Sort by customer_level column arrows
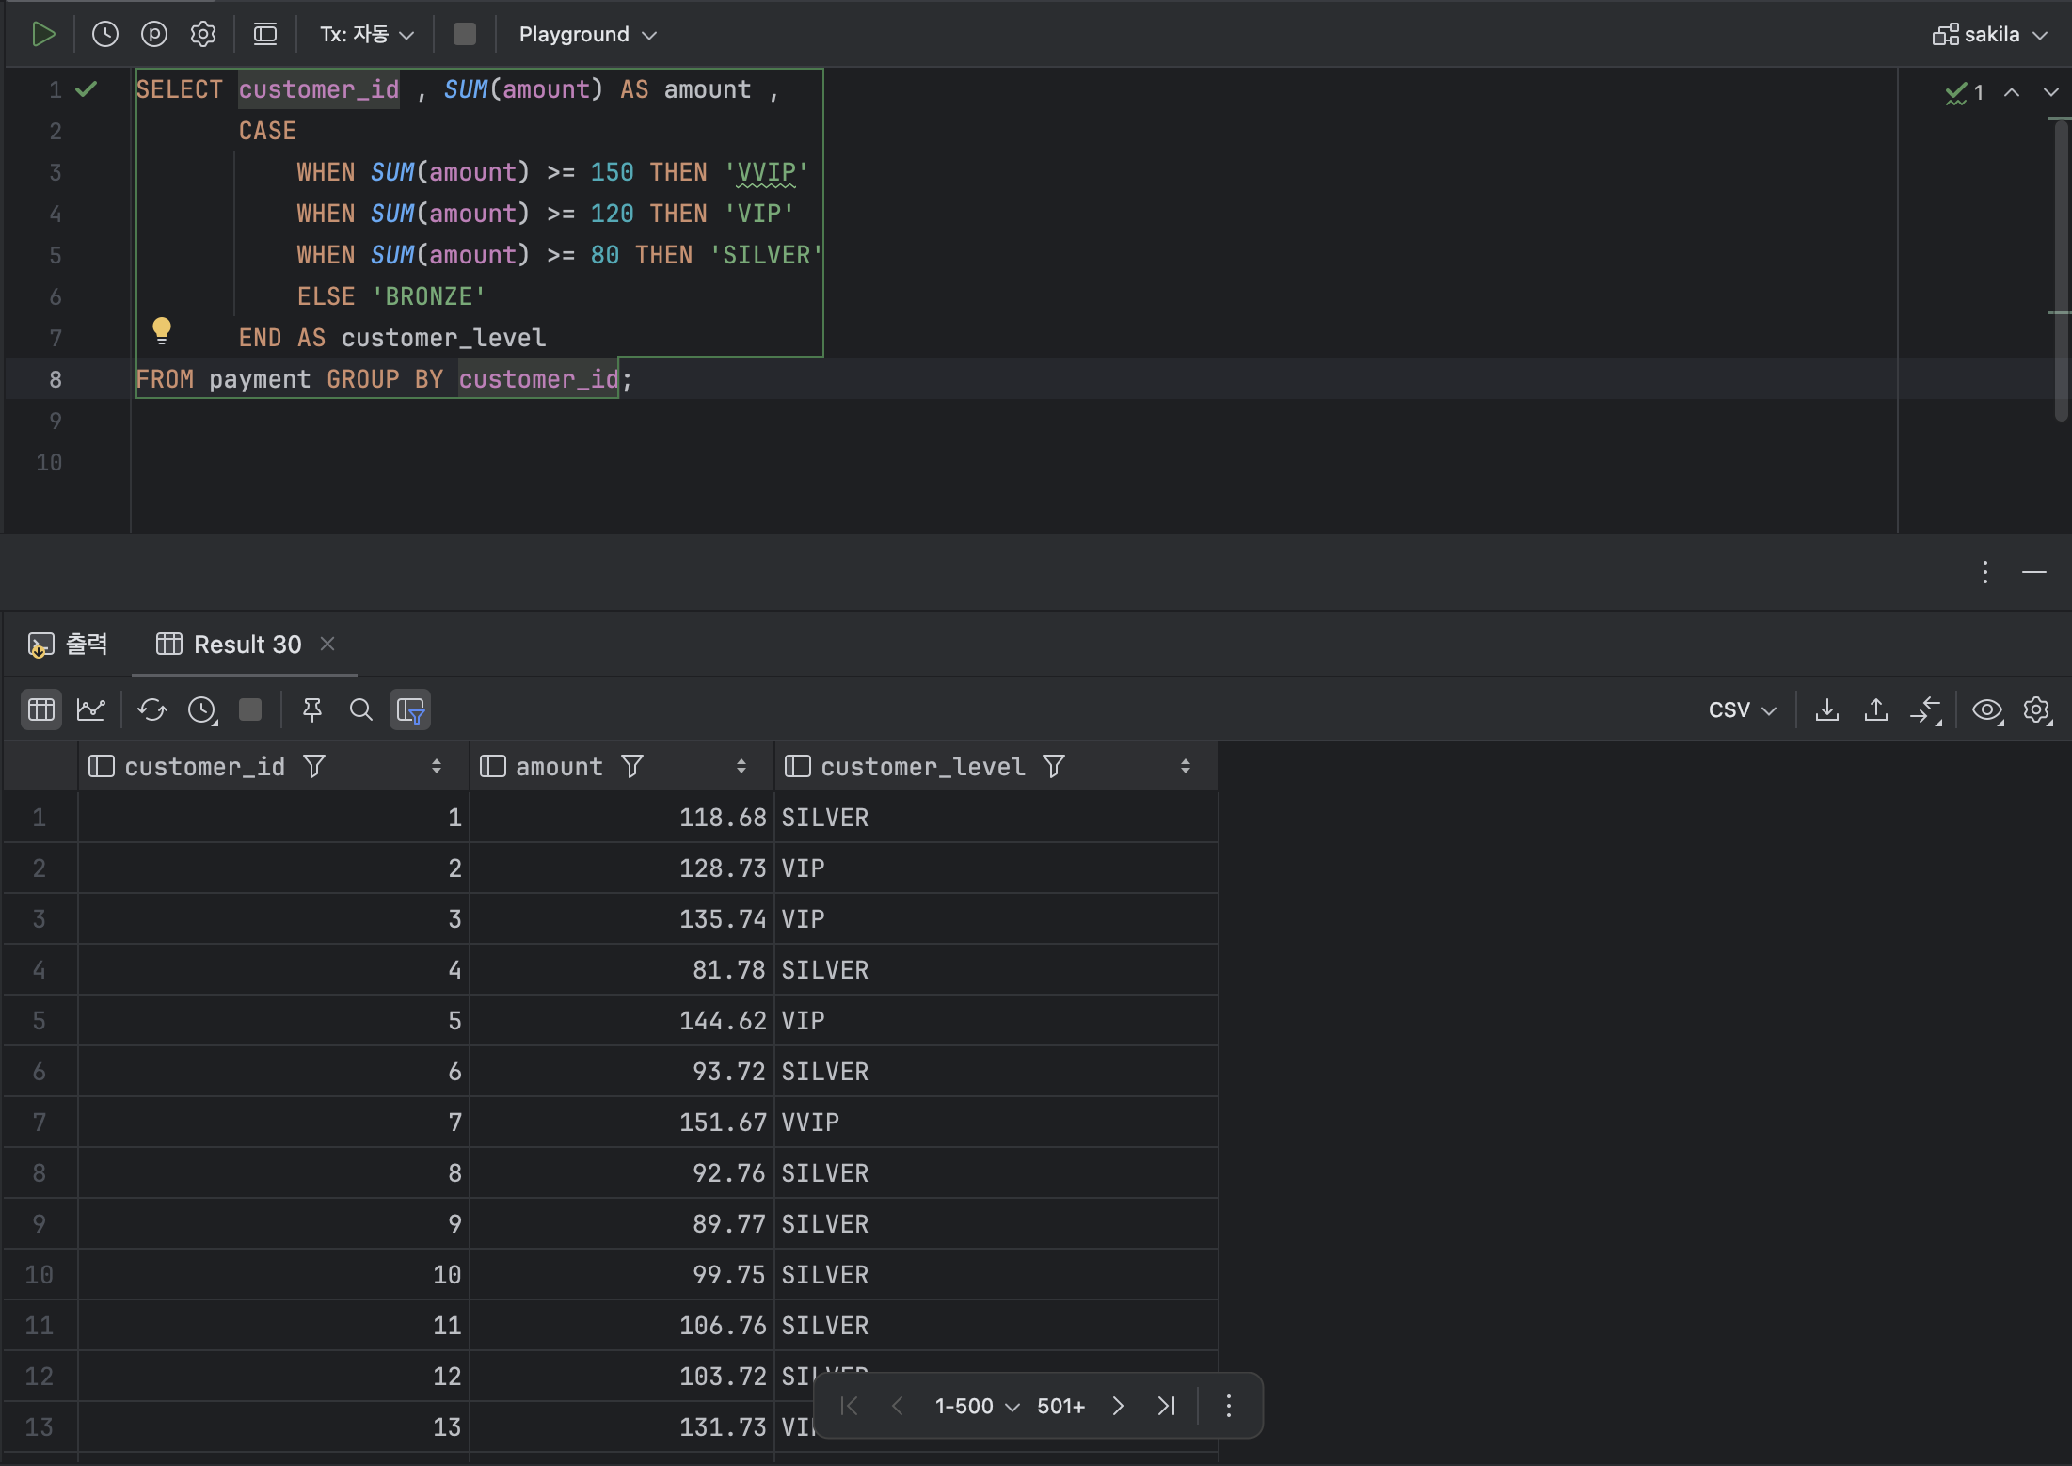The height and width of the screenshot is (1466, 2072). pos(1186,767)
